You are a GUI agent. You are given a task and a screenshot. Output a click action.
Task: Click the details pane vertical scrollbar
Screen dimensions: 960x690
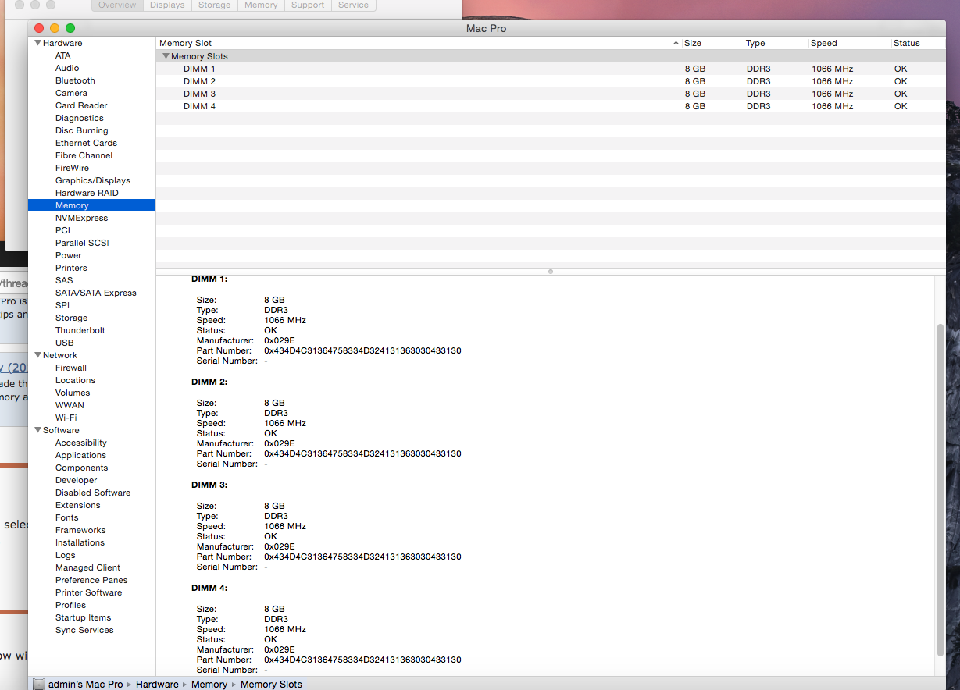[x=940, y=489]
